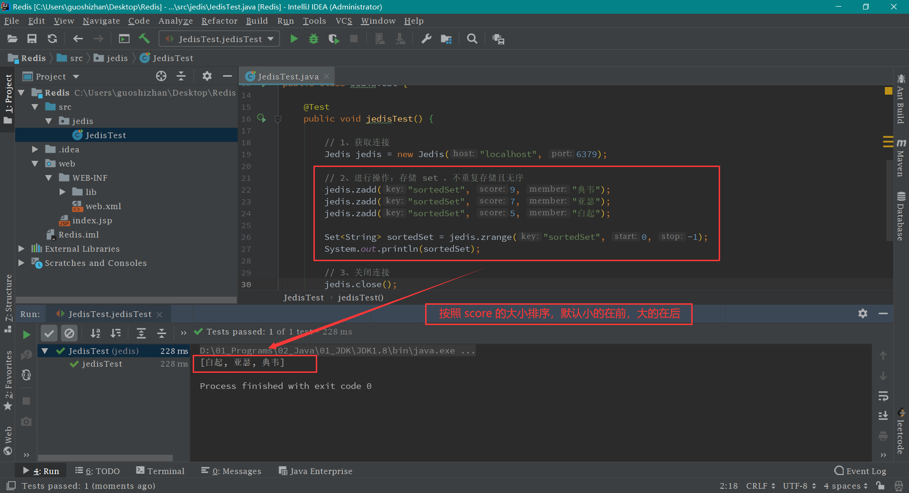Start debugging with the Debug bug icon
This screenshot has width=909, height=493.
tap(313, 39)
